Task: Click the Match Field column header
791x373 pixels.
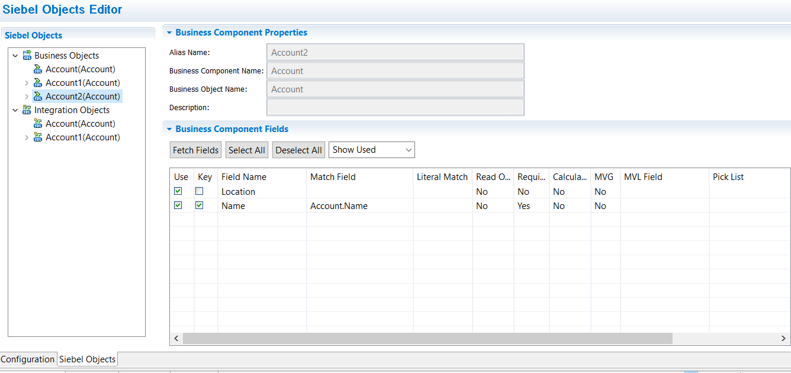Action: pos(360,177)
